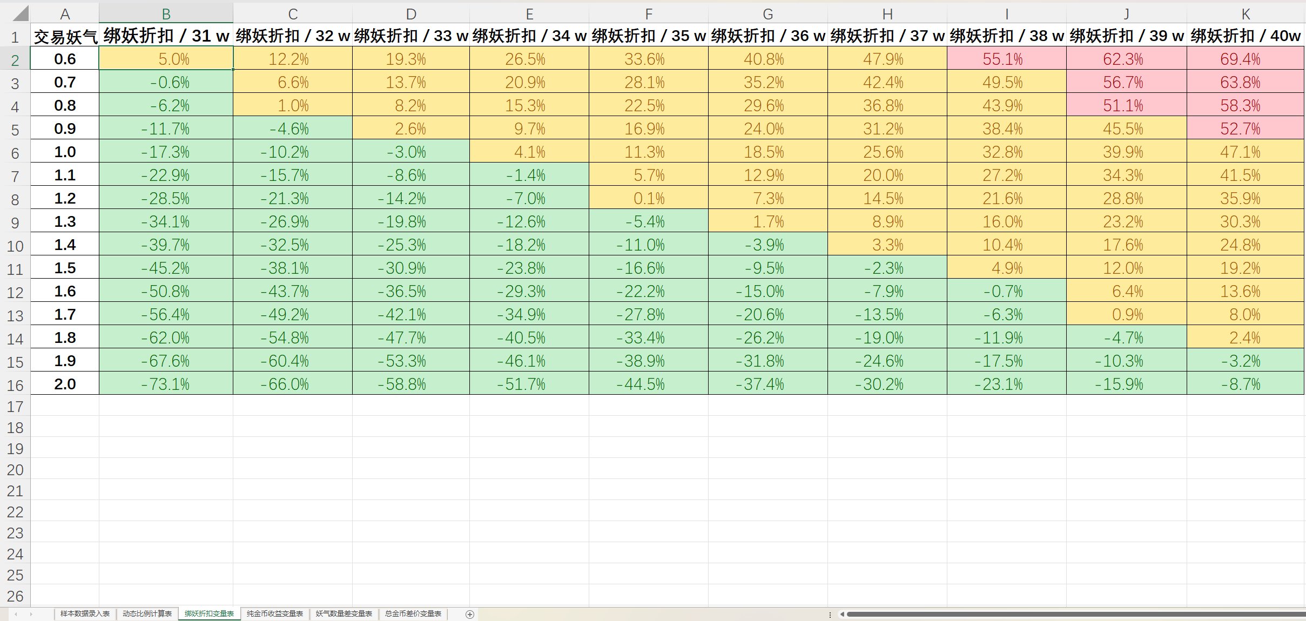The image size is (1306, 621).
Task: Switch to the 样本数据录入表 sheet tab
Action: pos(84,614)
